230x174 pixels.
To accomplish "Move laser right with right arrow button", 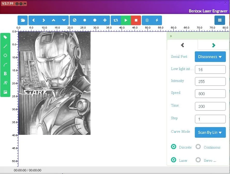I will [x=43, y=20].
